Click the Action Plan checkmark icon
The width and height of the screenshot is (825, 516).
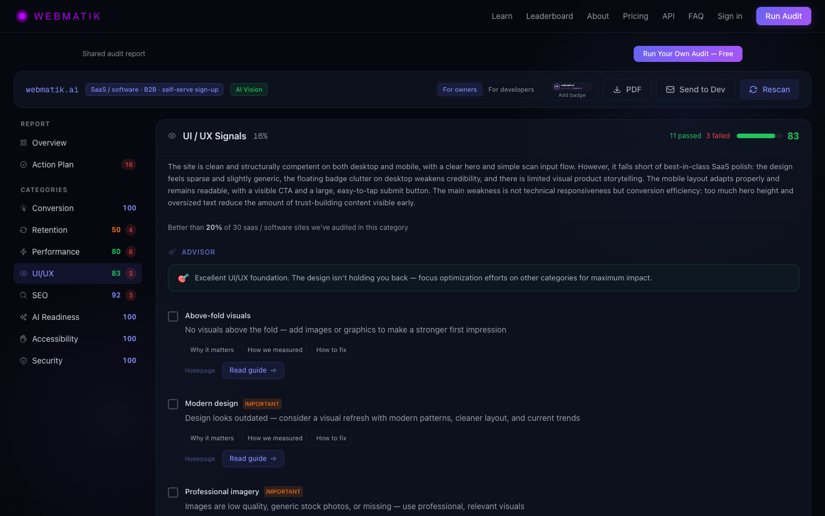coord(23,165)
